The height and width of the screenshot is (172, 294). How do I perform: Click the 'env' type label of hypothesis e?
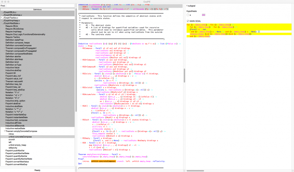coord(204,15)
